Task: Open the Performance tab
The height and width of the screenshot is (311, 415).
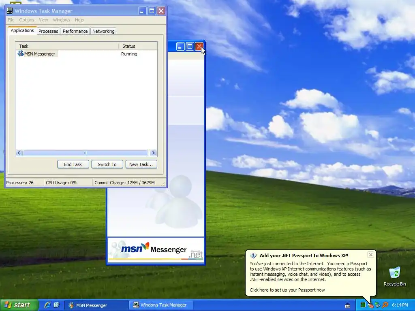Action: [x=75, y=31]
